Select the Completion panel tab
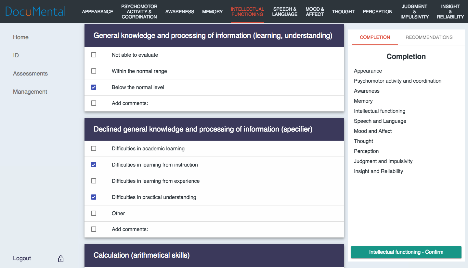This screenshot has height=268, width=468. pos(375,37)
